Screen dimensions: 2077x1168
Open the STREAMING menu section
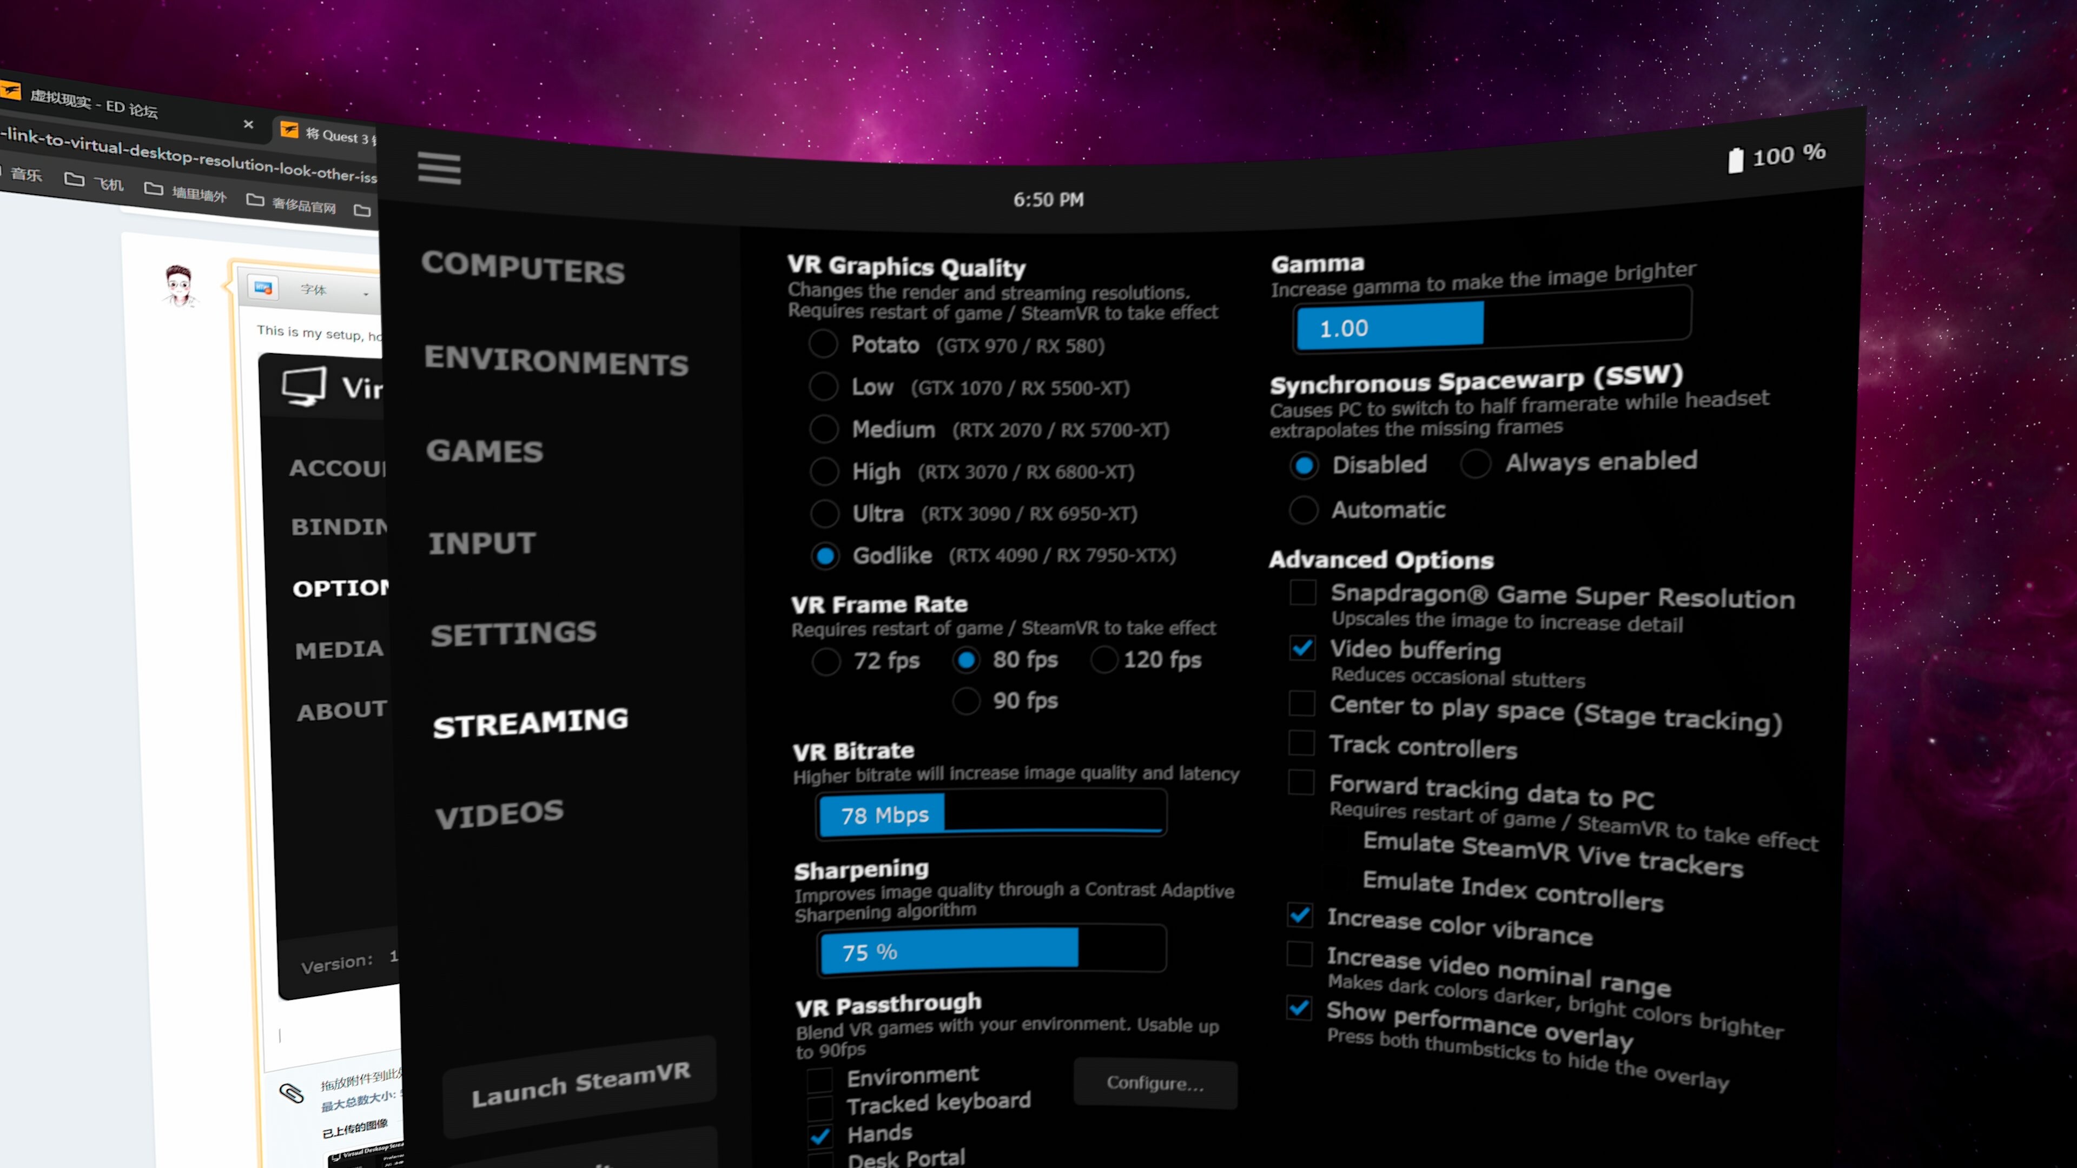[531, 722]
